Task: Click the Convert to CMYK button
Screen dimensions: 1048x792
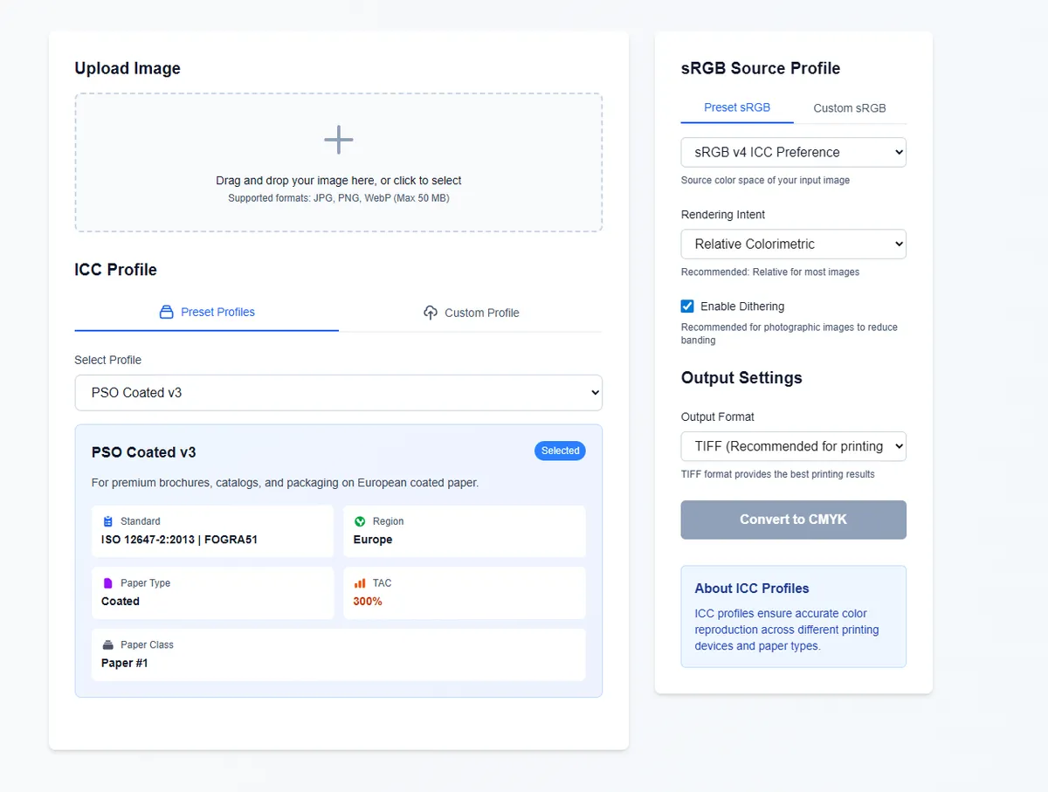Action: 794,520
